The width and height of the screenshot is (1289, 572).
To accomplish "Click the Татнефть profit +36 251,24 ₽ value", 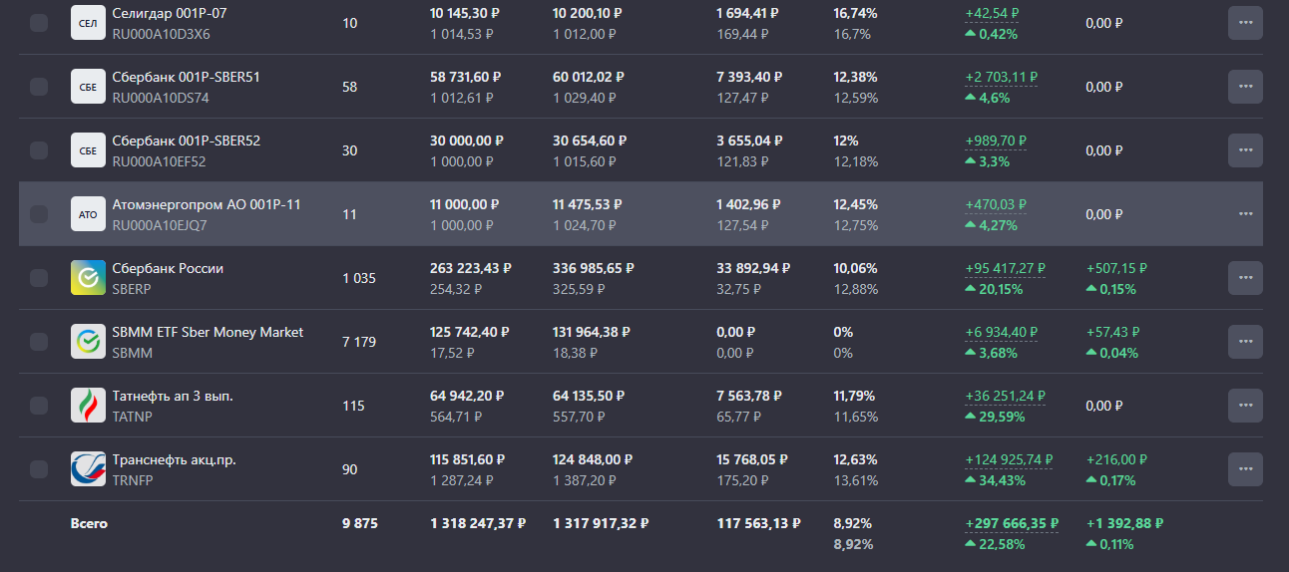I will (x=1006, y=396).
